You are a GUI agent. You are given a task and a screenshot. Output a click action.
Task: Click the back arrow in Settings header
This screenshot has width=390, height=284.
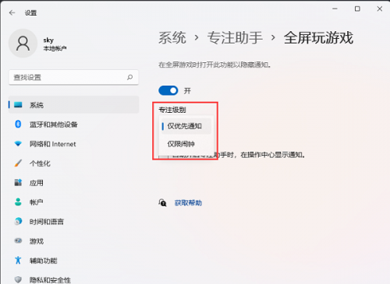pos(12,12)
